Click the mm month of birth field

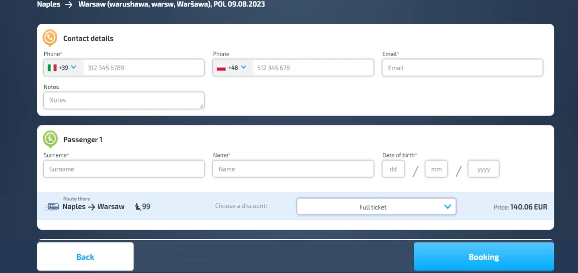click(436, 169)
